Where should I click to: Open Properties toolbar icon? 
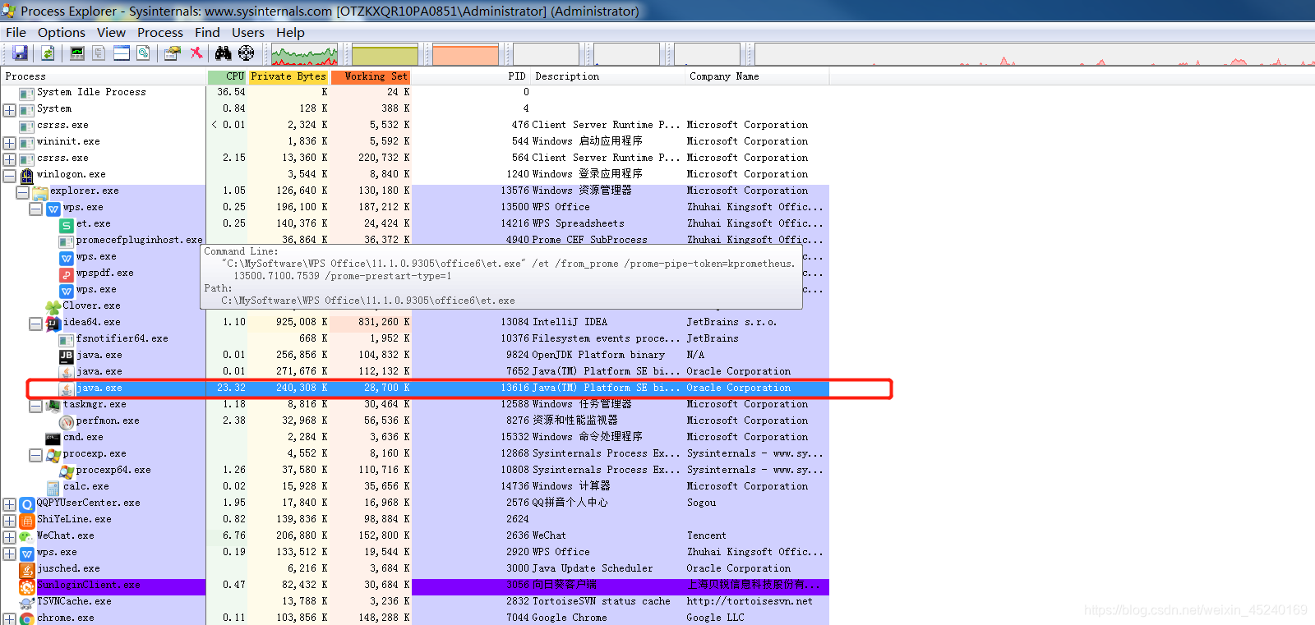point(172,53)
